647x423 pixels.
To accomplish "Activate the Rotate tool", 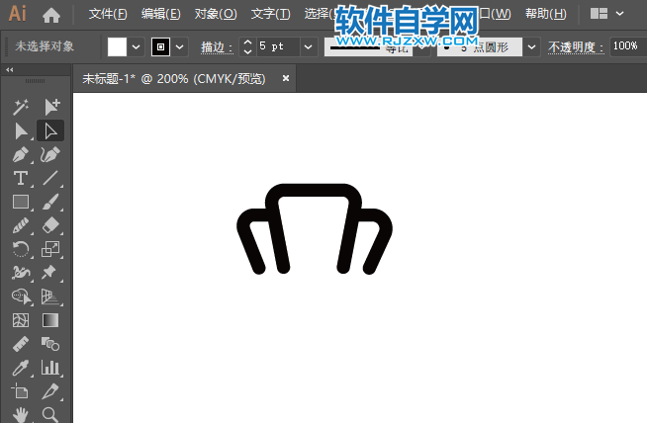I will click(x=21, y=249).
